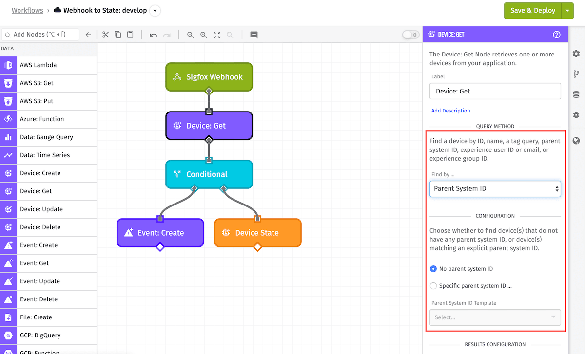Select Device: Get palette node
The width and height of the screenshot is (585, 354).
pos(48,191)
